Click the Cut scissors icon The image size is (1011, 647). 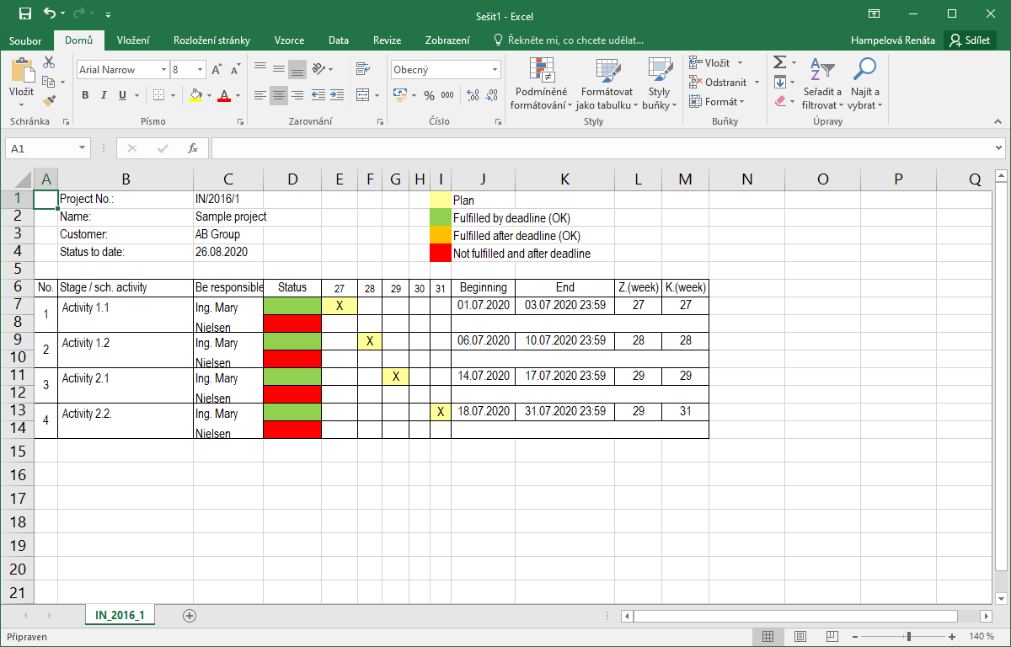click(x=49, y=63)
